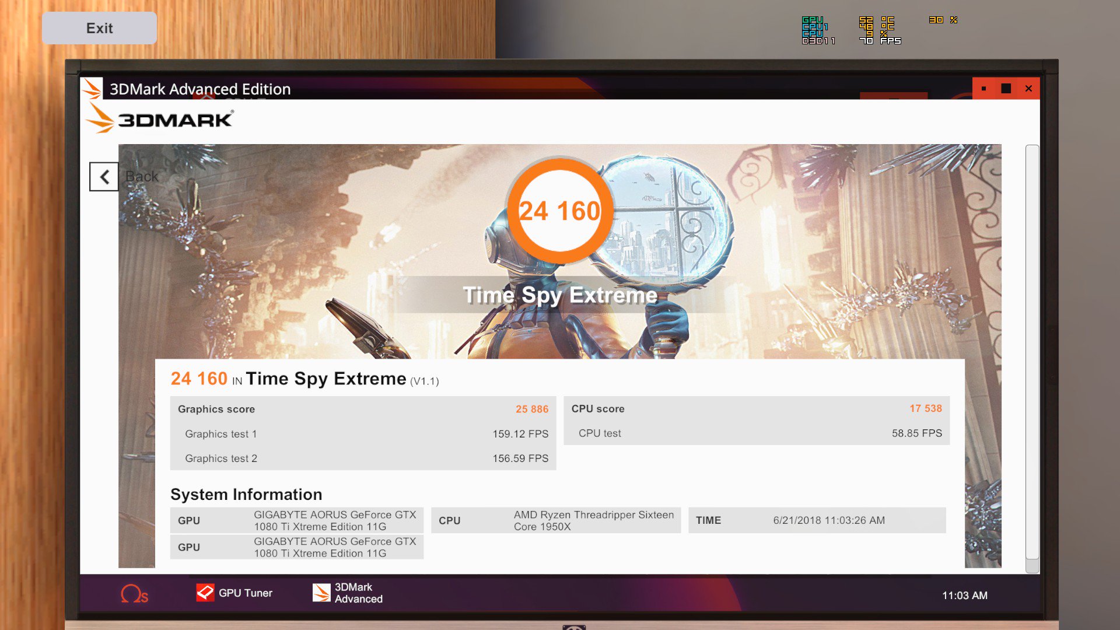Click the 3DMARK header logo
1120x630 pixels.
(159, 118)
